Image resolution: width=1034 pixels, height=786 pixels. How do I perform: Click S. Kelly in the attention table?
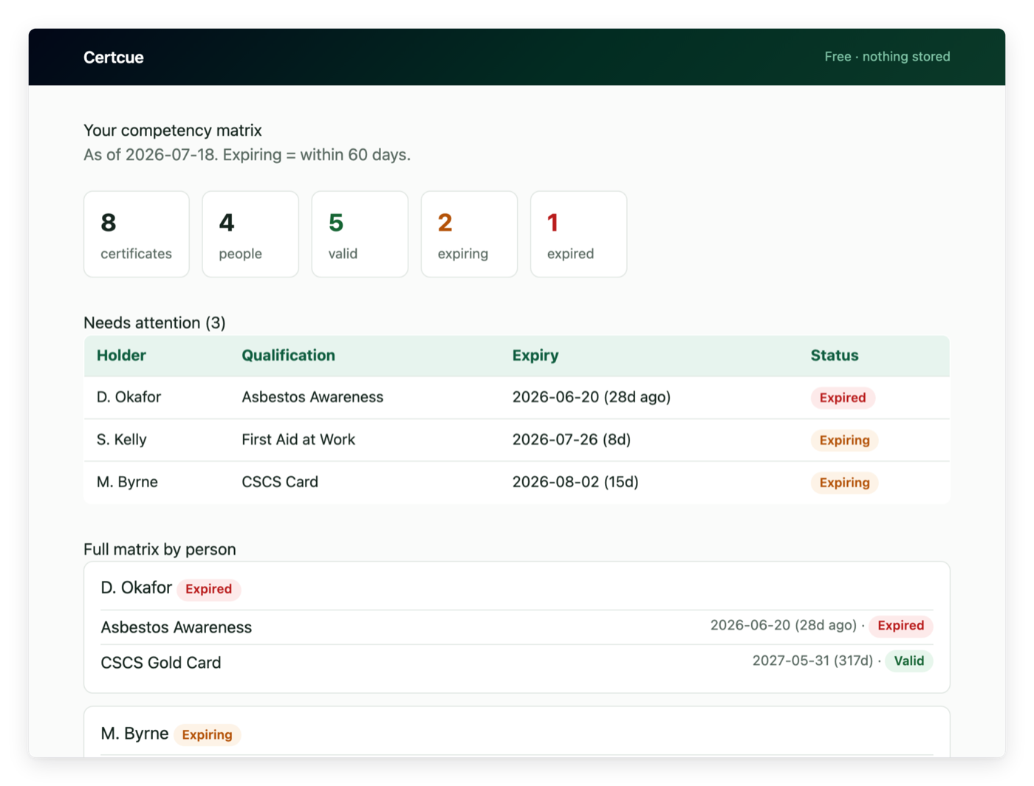pyautogui.click(x=121, y=440)
